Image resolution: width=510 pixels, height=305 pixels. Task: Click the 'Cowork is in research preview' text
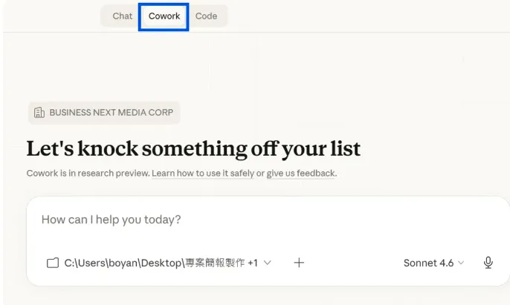pyautogui.click(x=87, y=173)
